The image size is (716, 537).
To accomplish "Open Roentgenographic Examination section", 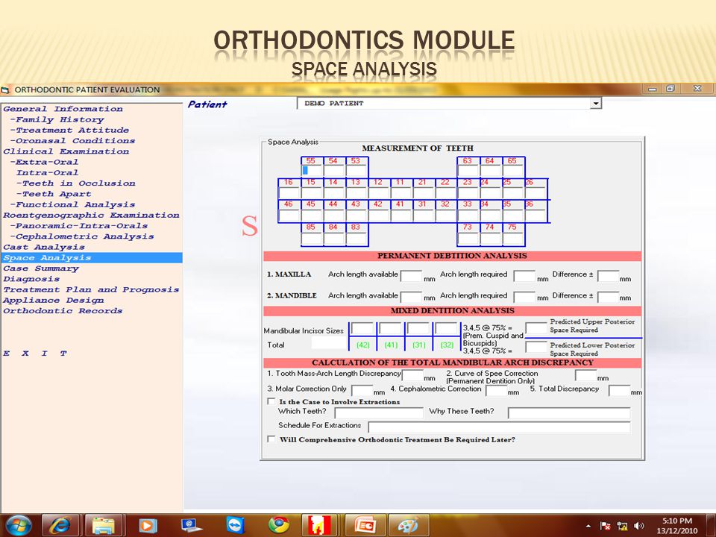I will pos(91,215).
